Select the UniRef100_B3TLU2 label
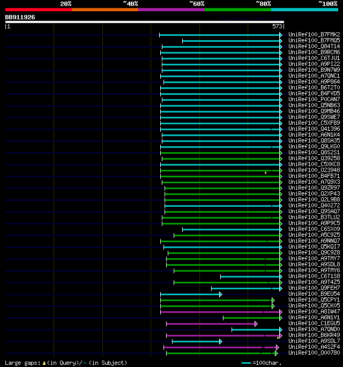 pyautogui.click(x=314, y=217)
